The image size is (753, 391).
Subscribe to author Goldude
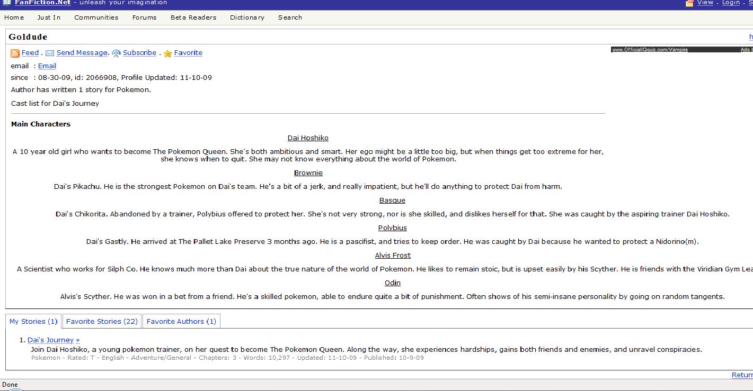pos(139,53)
